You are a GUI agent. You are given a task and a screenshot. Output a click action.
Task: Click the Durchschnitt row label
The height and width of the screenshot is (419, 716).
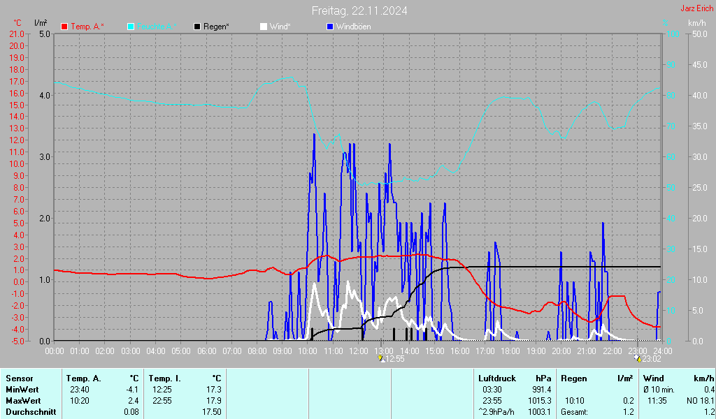[x=31, y=412]
